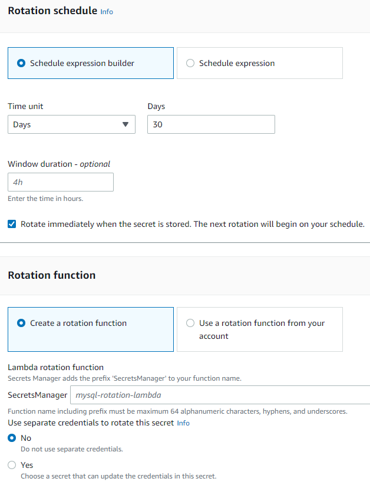Select Create a rotation function option

[x=22, y=323]
